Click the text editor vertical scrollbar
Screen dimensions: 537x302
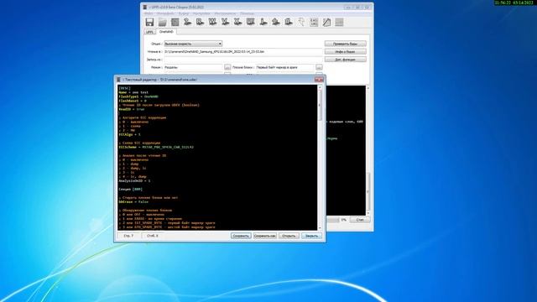pyautogui.click(x=320, y=158)
